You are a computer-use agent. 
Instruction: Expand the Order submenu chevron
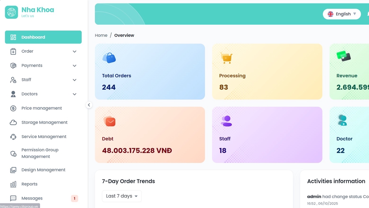coord(75,52)
